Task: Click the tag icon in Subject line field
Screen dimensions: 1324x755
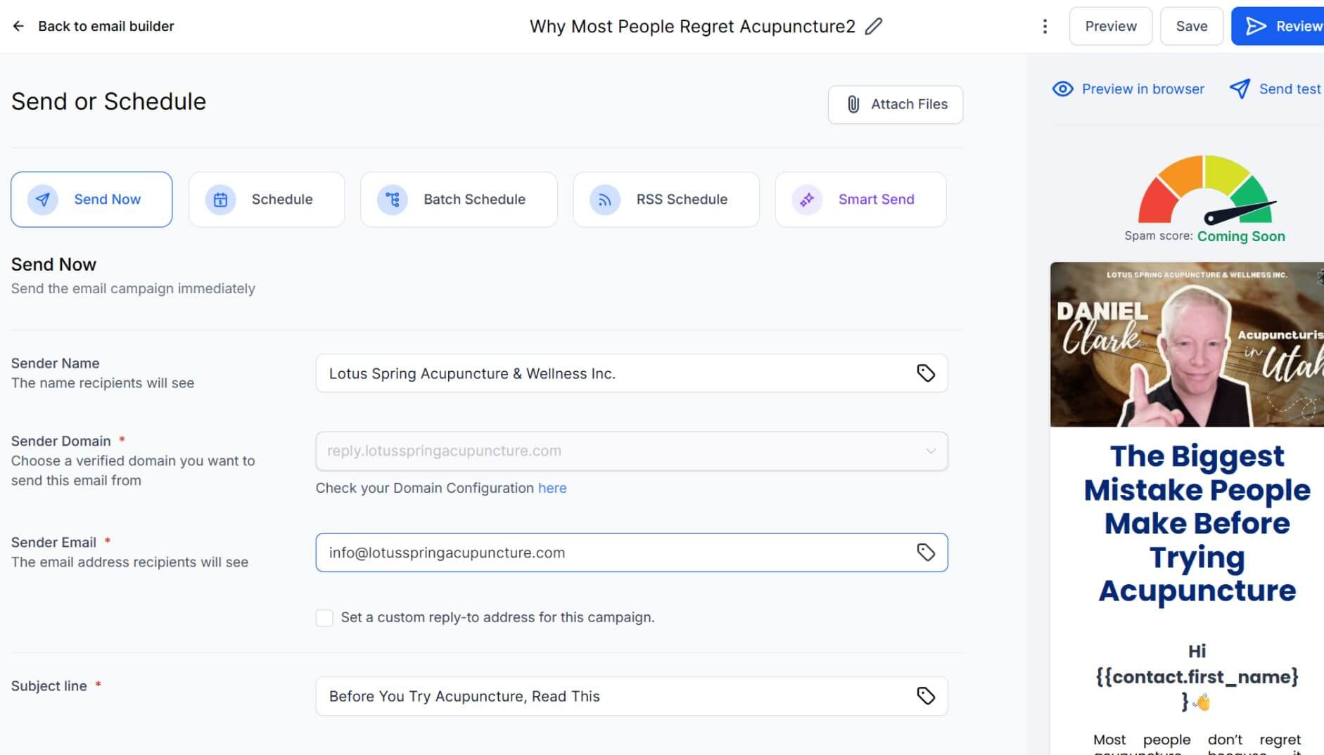Action: coord(925,696)
